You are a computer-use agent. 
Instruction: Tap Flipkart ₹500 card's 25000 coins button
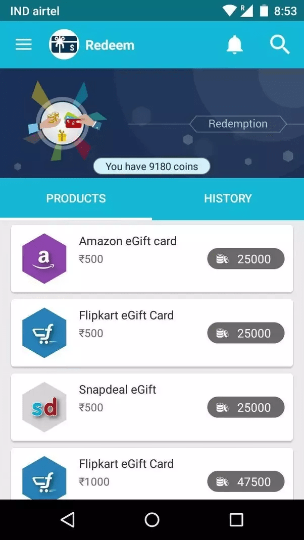[246, 333]
